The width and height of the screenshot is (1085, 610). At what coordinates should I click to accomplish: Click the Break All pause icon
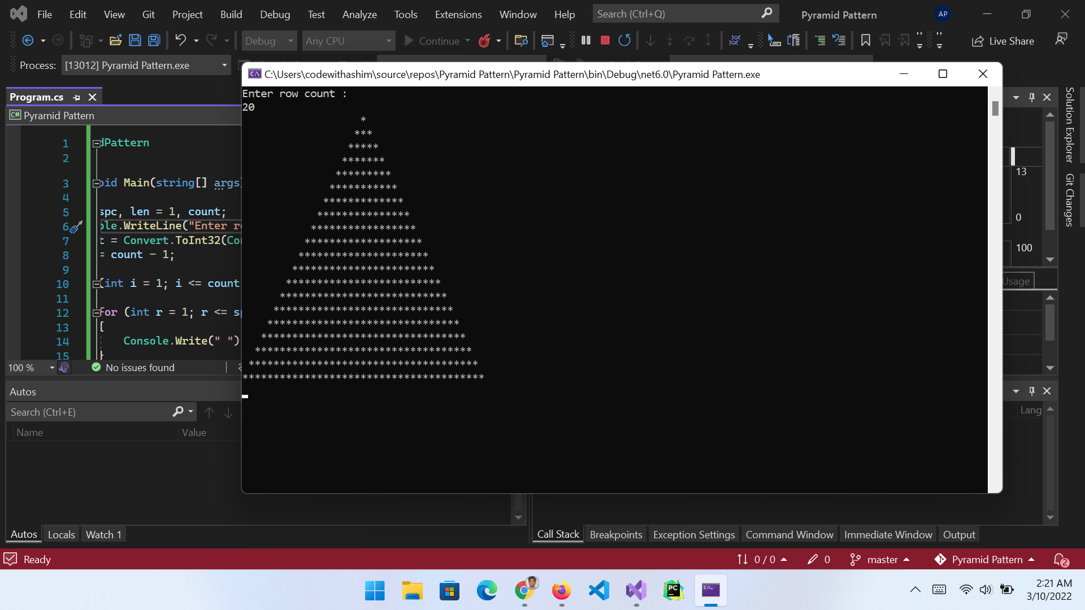coord(586,41)
